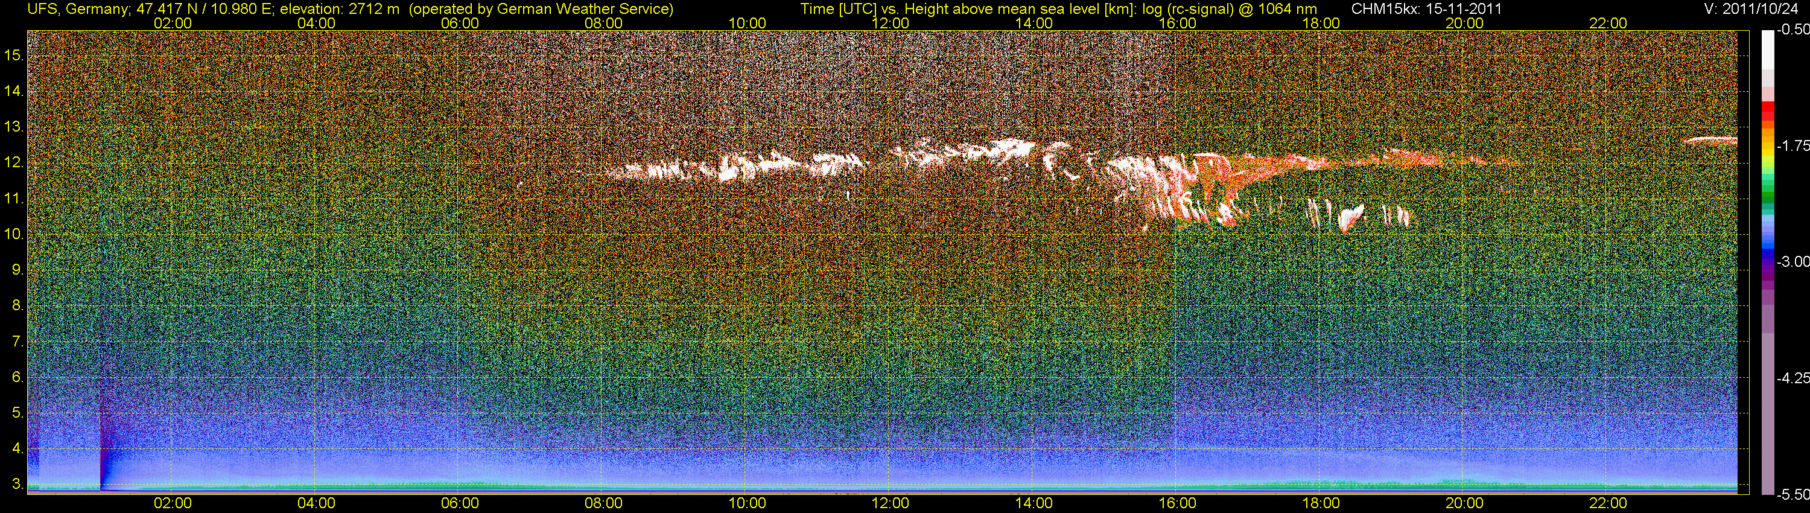Screen dimensions: 1810x513
Task: Click the 12:00 label on the bottom time axis
Action: (891, 503)
